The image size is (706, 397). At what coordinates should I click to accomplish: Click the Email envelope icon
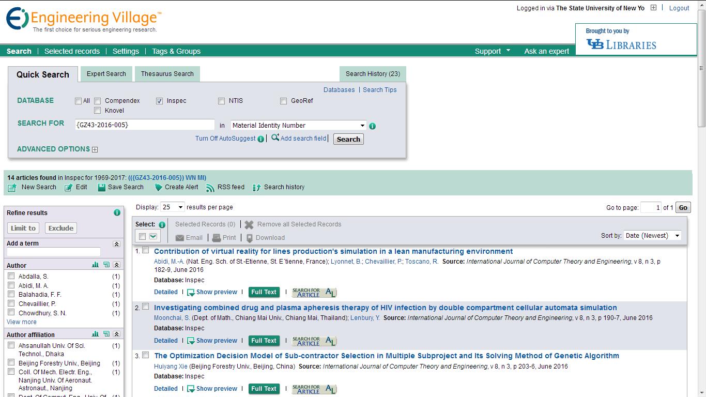pos(180,238)
